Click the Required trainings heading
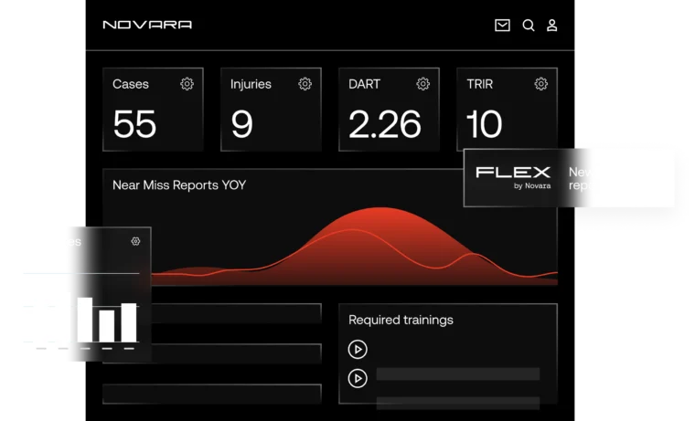Screen dimensions: 695x421 [401, 320]
